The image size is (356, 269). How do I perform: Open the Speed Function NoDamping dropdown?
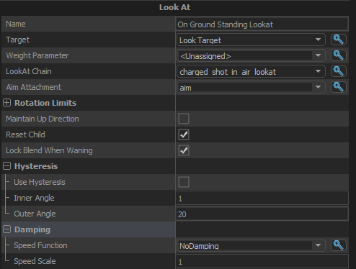(251, 245)
